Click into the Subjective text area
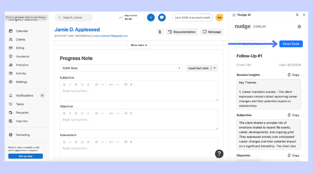Screen dimensions: 313x173 pyautogui.click(x=139, y=94)
